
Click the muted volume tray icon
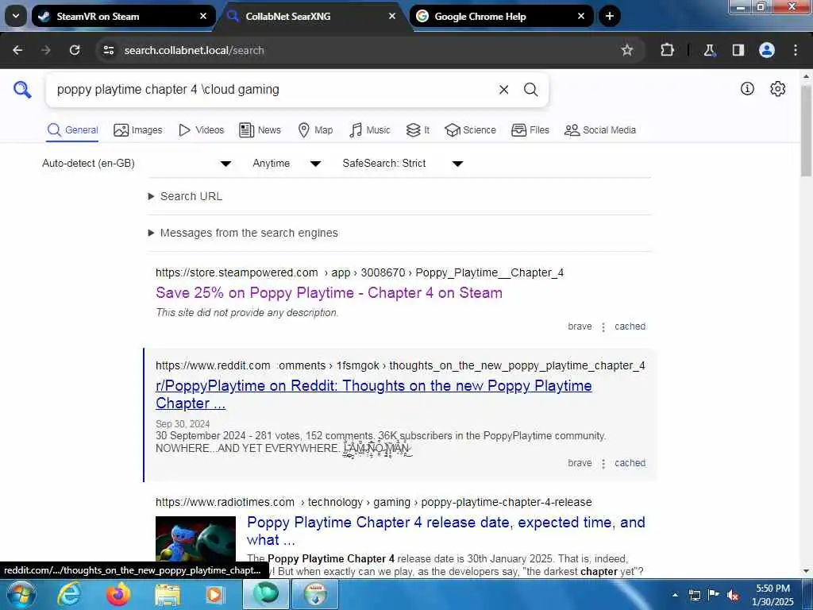[733, 595]
